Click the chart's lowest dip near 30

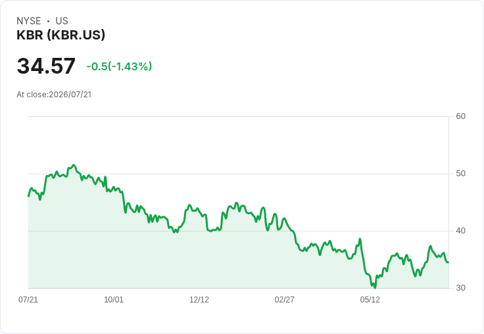pyautogui.click(x=375, y=287)
